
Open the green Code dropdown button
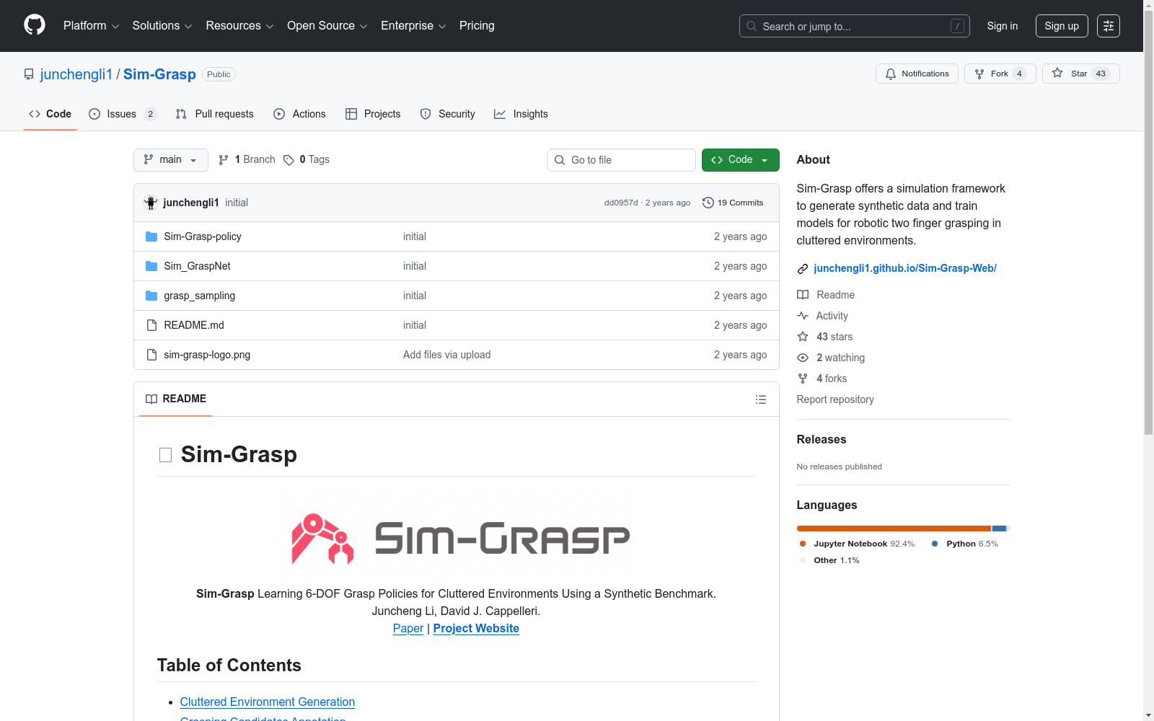740,160
